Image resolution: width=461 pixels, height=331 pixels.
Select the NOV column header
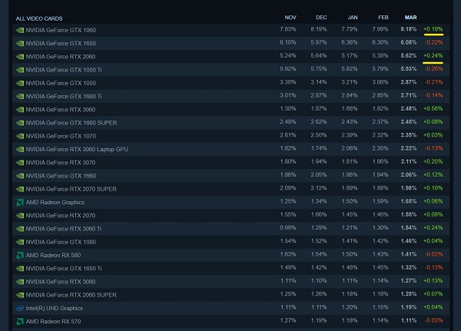coord(290,18)
